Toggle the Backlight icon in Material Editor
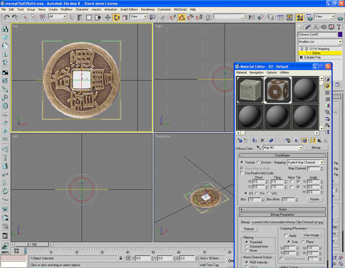The height and width of the screenshot is (268, 345). coord(327,86)
